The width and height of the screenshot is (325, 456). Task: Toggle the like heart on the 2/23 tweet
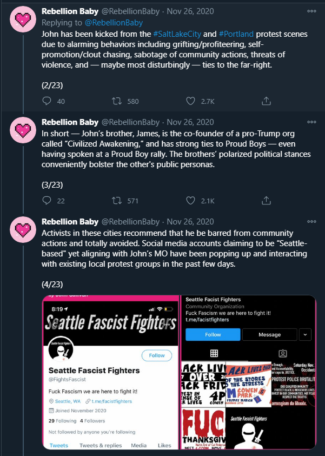(x=190, y=101)
